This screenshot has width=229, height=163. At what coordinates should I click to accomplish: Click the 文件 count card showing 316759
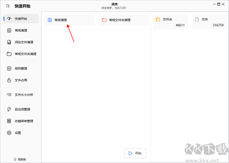tap(209, 22)
